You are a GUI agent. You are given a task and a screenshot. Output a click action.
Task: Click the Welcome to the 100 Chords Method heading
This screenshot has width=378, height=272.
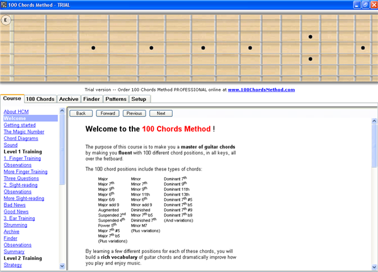[150, 129]
